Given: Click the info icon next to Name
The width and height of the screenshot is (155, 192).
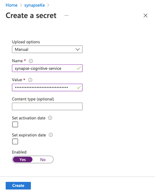Looking at the screenshot, I should coord(31,61).
